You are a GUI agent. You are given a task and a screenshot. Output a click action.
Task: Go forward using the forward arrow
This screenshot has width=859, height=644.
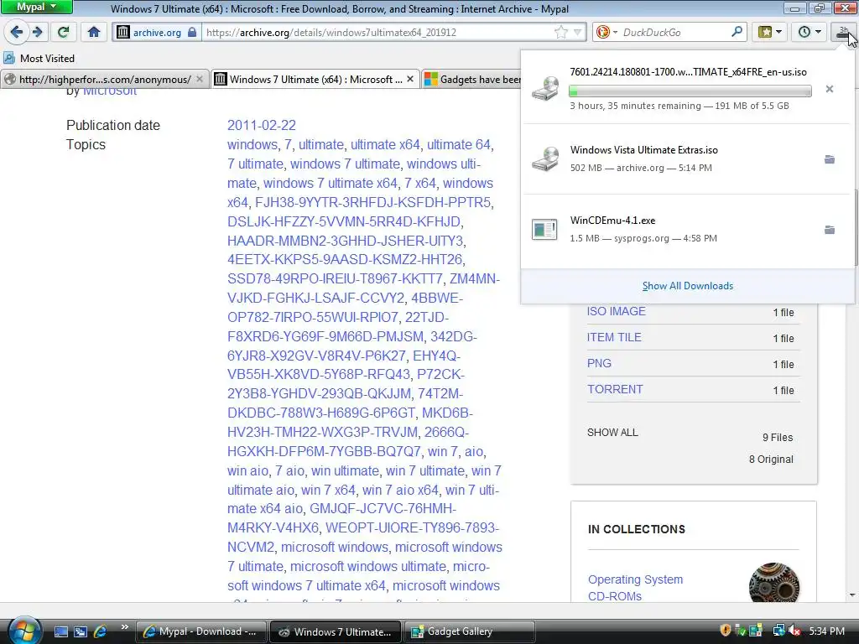click(37, 32)
